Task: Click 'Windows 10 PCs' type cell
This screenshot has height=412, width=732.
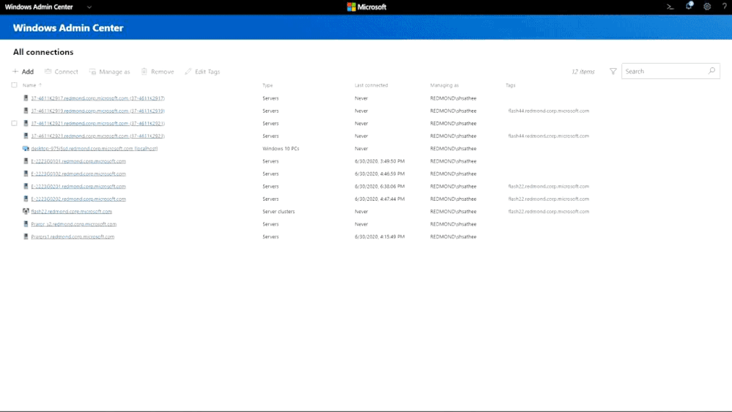Action: tap(281, 149)
